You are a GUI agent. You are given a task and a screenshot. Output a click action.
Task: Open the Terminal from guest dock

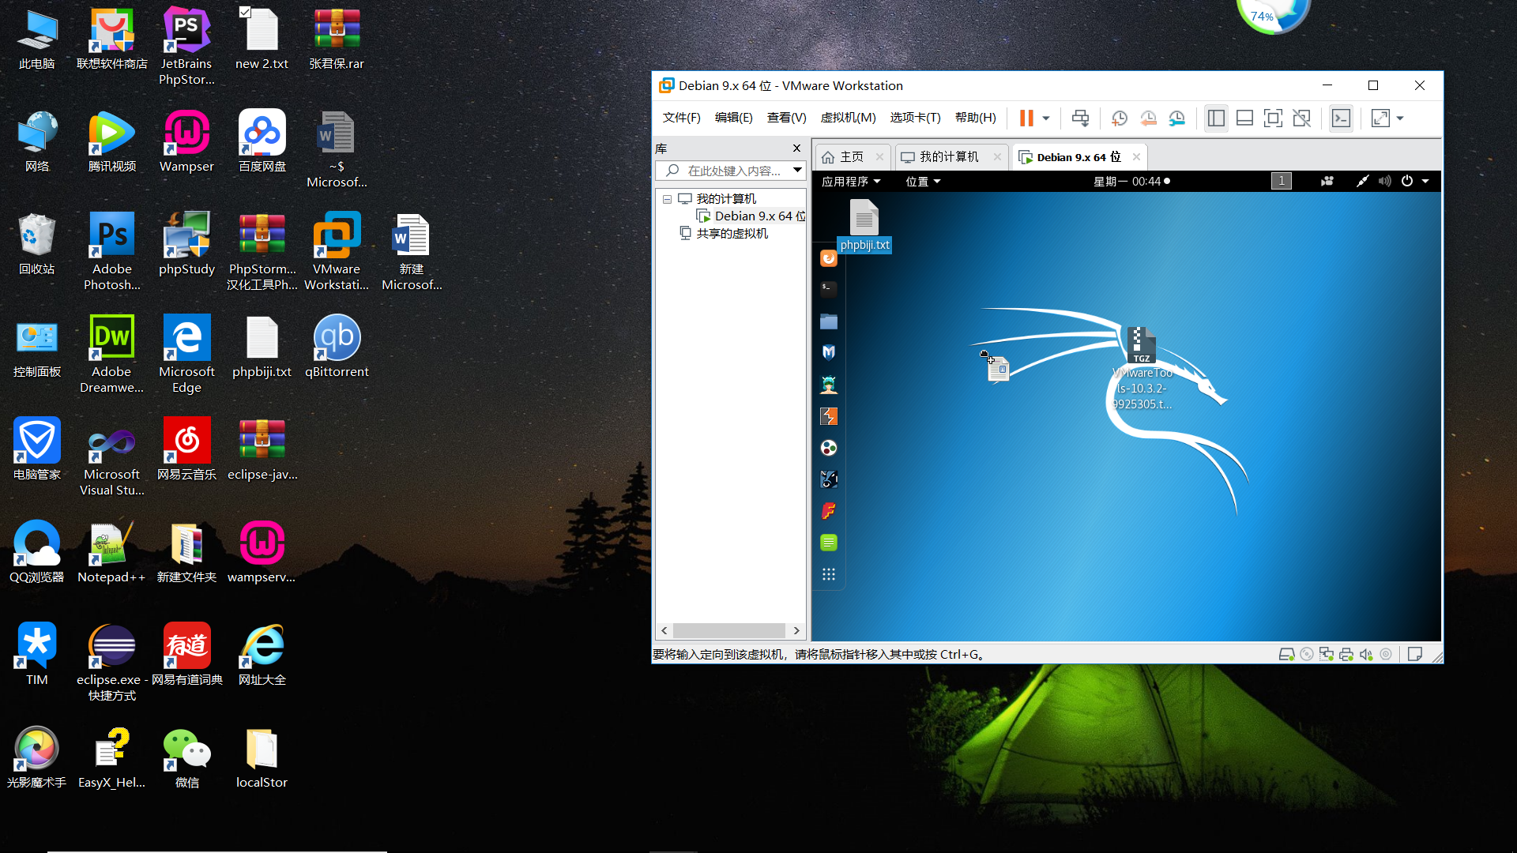(829, 289)
